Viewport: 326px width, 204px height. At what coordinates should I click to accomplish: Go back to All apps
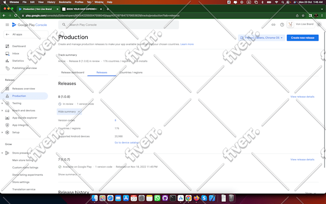coord(26,35)
